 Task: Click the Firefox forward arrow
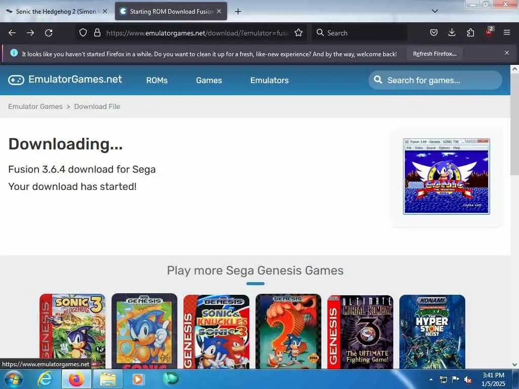pyautogui.click(x=30, y=33)
